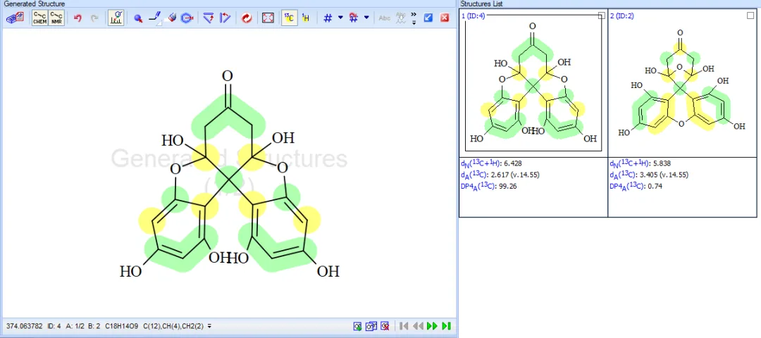Click the red X reject icon
This screenshot has height=338, width=761.
coord(445,18)
